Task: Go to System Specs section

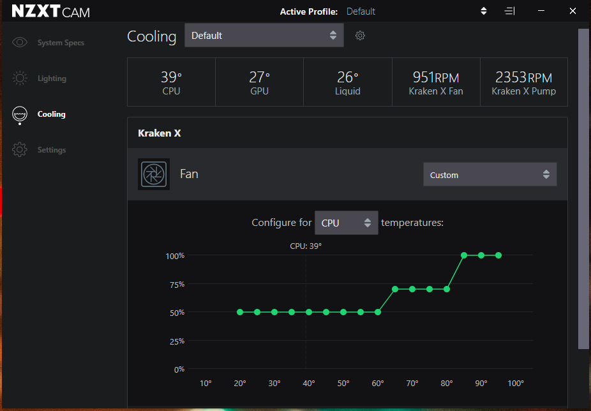Action: click(x=61, y=43)
